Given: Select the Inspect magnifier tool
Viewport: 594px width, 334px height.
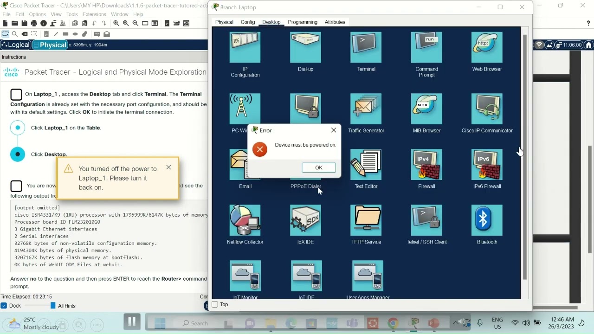Looking at the screenshot, I should point(14,34).
